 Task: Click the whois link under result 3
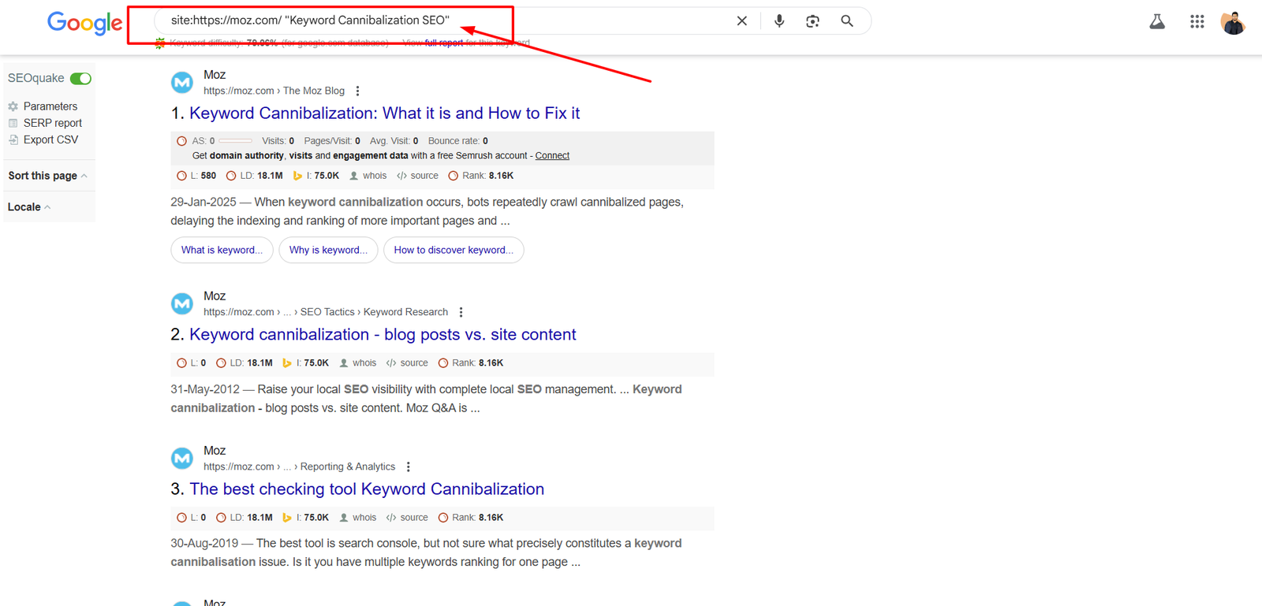pyautogui.click(x=358, y=518)
